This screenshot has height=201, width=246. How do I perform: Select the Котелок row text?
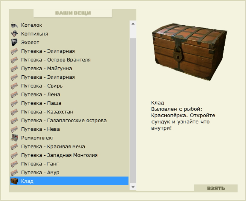pos(32,25)
